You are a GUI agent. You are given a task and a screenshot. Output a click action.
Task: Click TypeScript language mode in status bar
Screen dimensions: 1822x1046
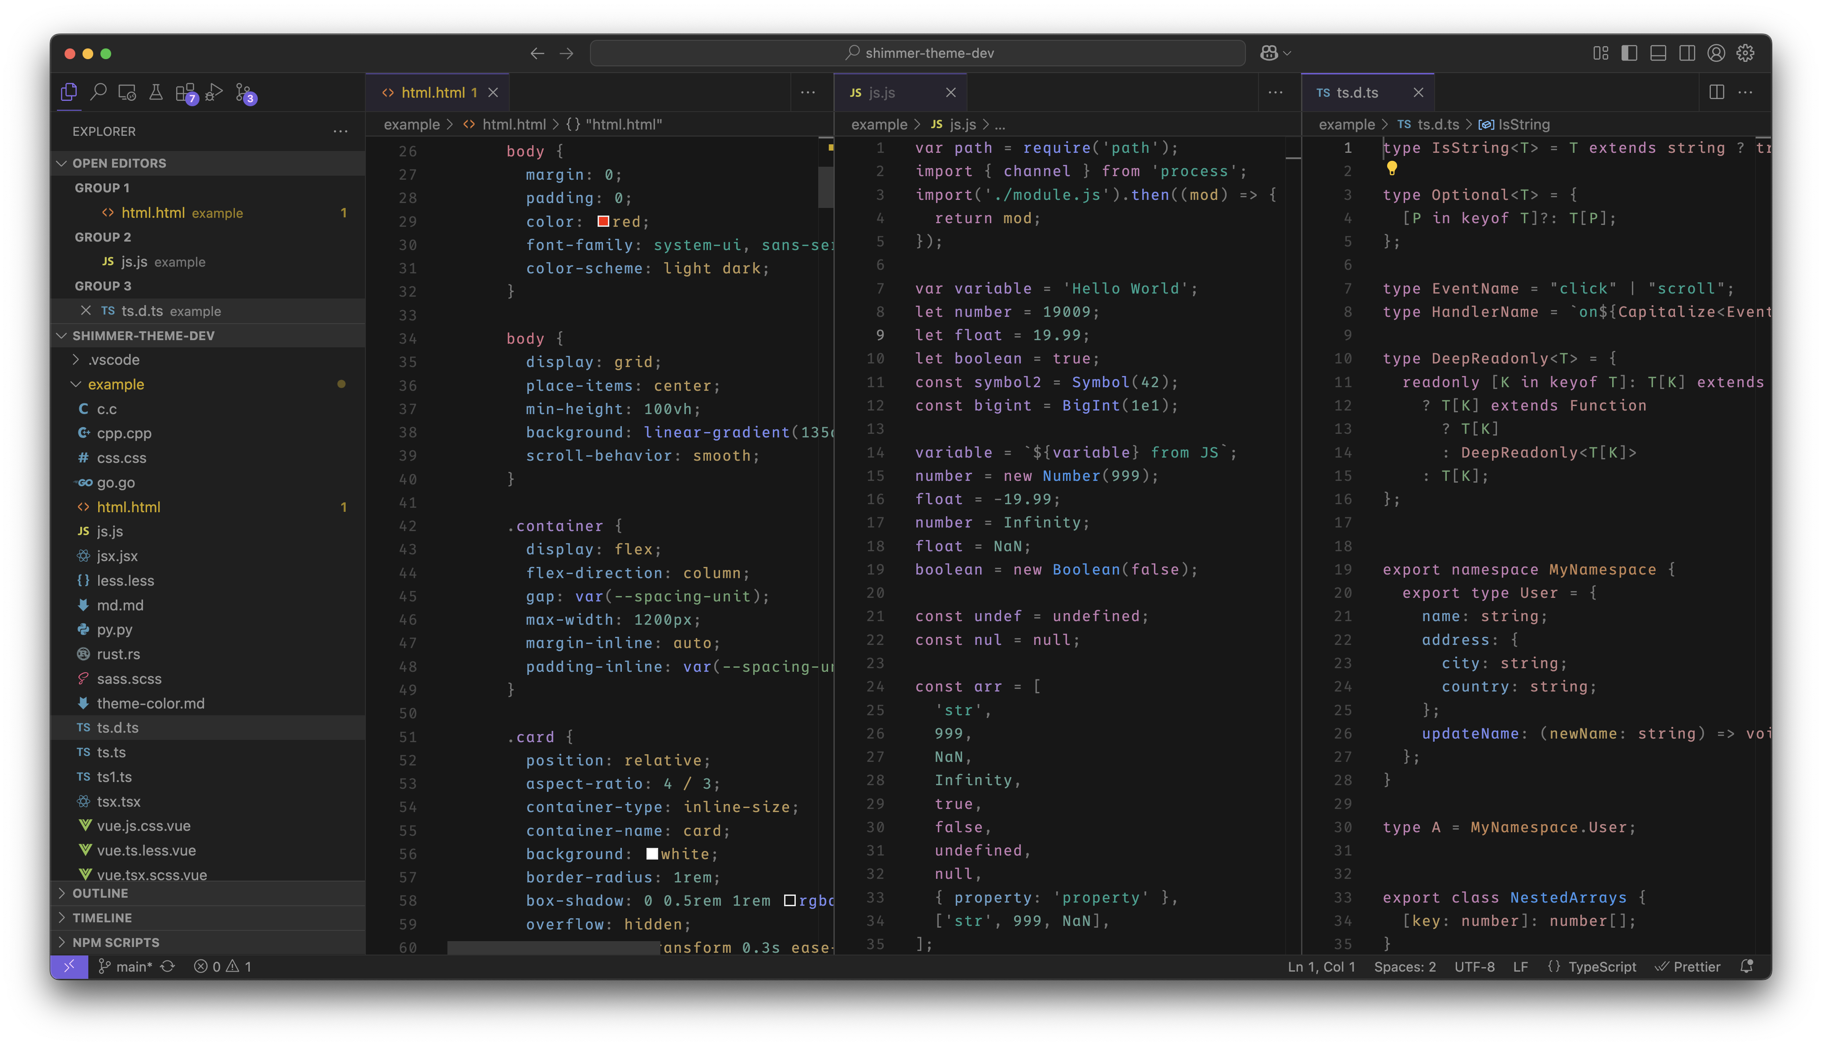1601,966
